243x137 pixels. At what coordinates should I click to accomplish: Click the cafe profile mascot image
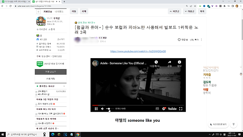pos(41,21)
